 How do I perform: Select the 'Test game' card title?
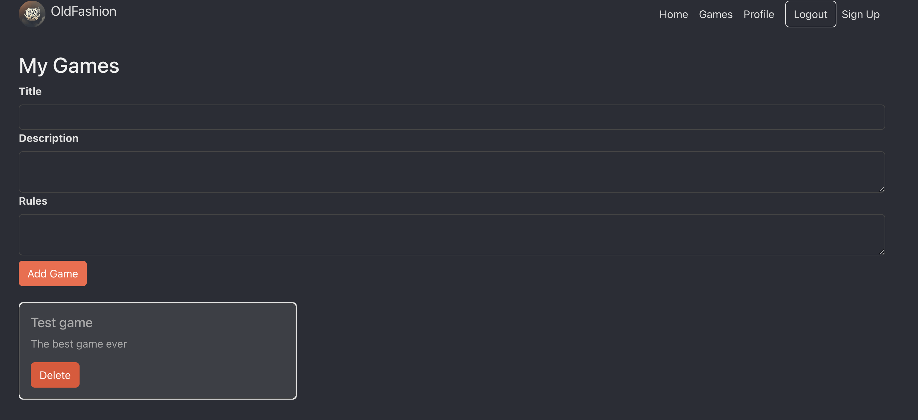62,323
